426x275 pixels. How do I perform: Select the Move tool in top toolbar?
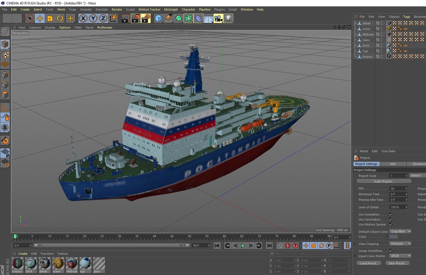(40, 18)
